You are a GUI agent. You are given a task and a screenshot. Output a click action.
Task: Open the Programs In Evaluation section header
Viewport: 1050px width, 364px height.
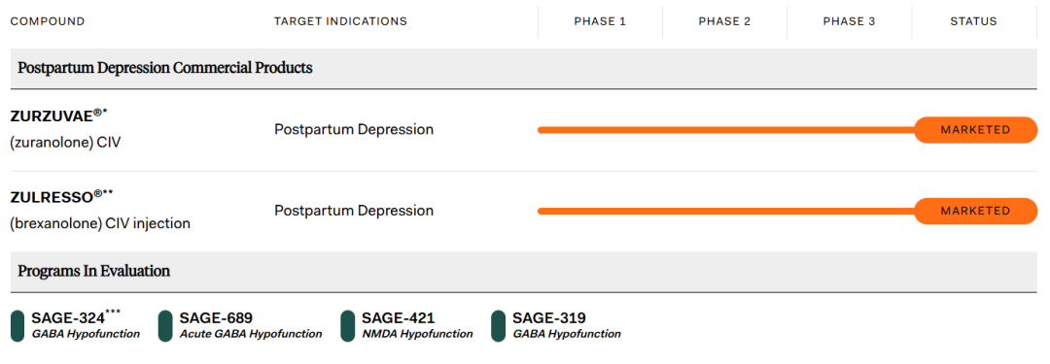(524, 272)
